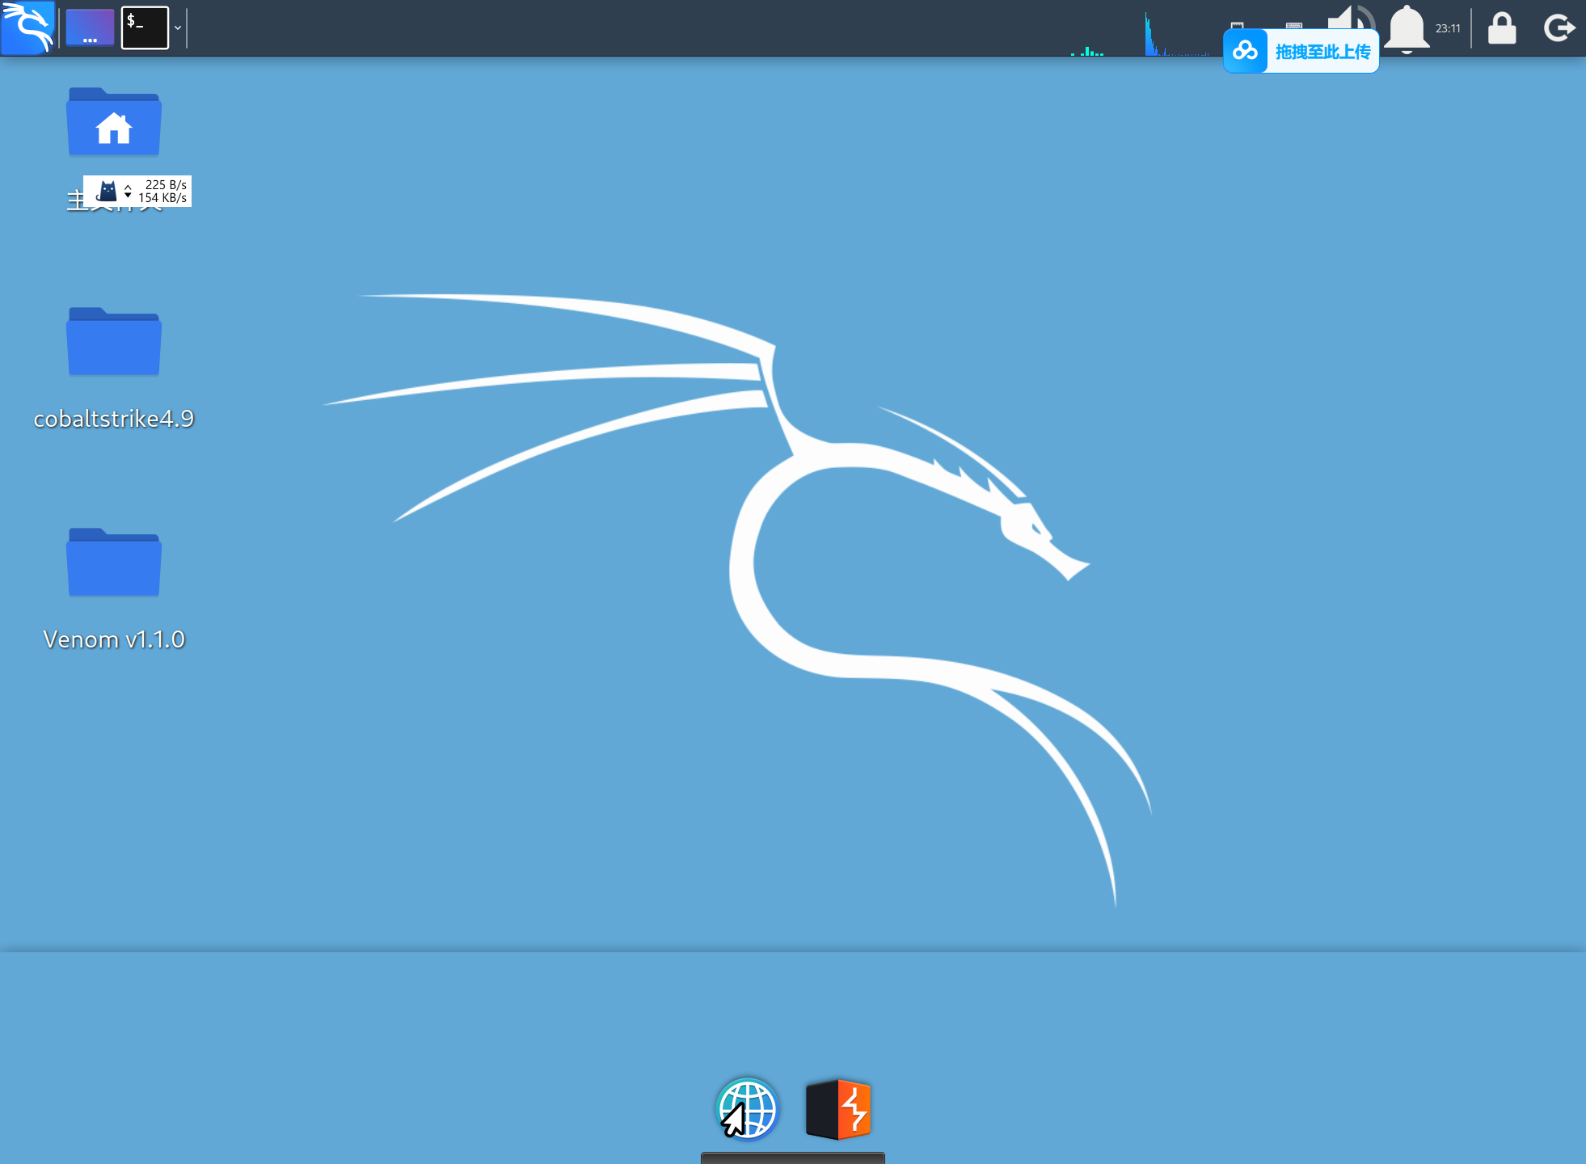Open the Kali dragon applications menu
1586x1164 pixels.
[27, 27]
